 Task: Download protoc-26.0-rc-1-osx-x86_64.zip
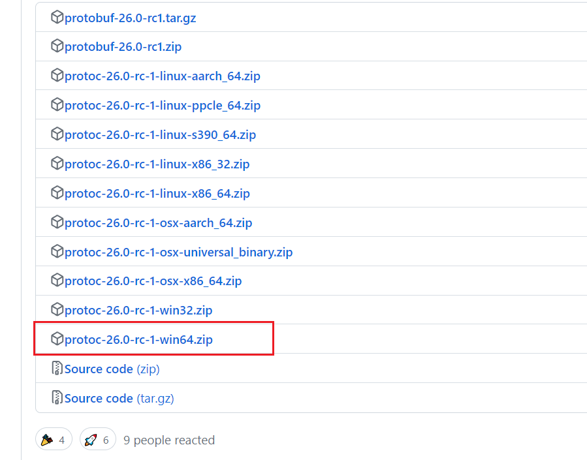[153, 281]
